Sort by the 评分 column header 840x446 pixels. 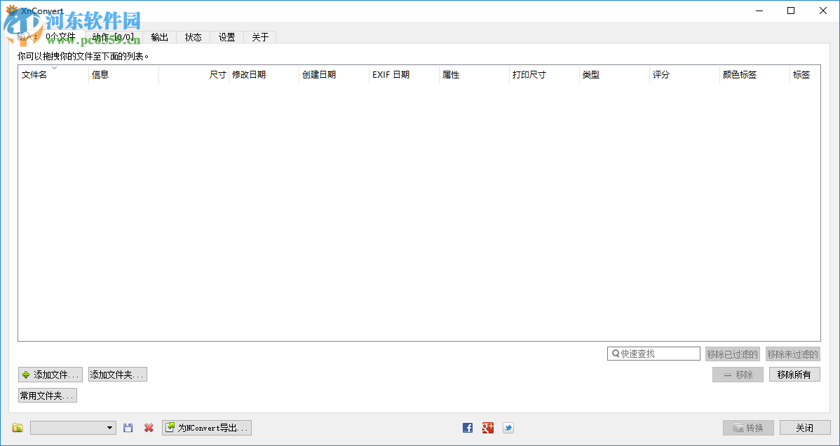[x=661, y=74]
